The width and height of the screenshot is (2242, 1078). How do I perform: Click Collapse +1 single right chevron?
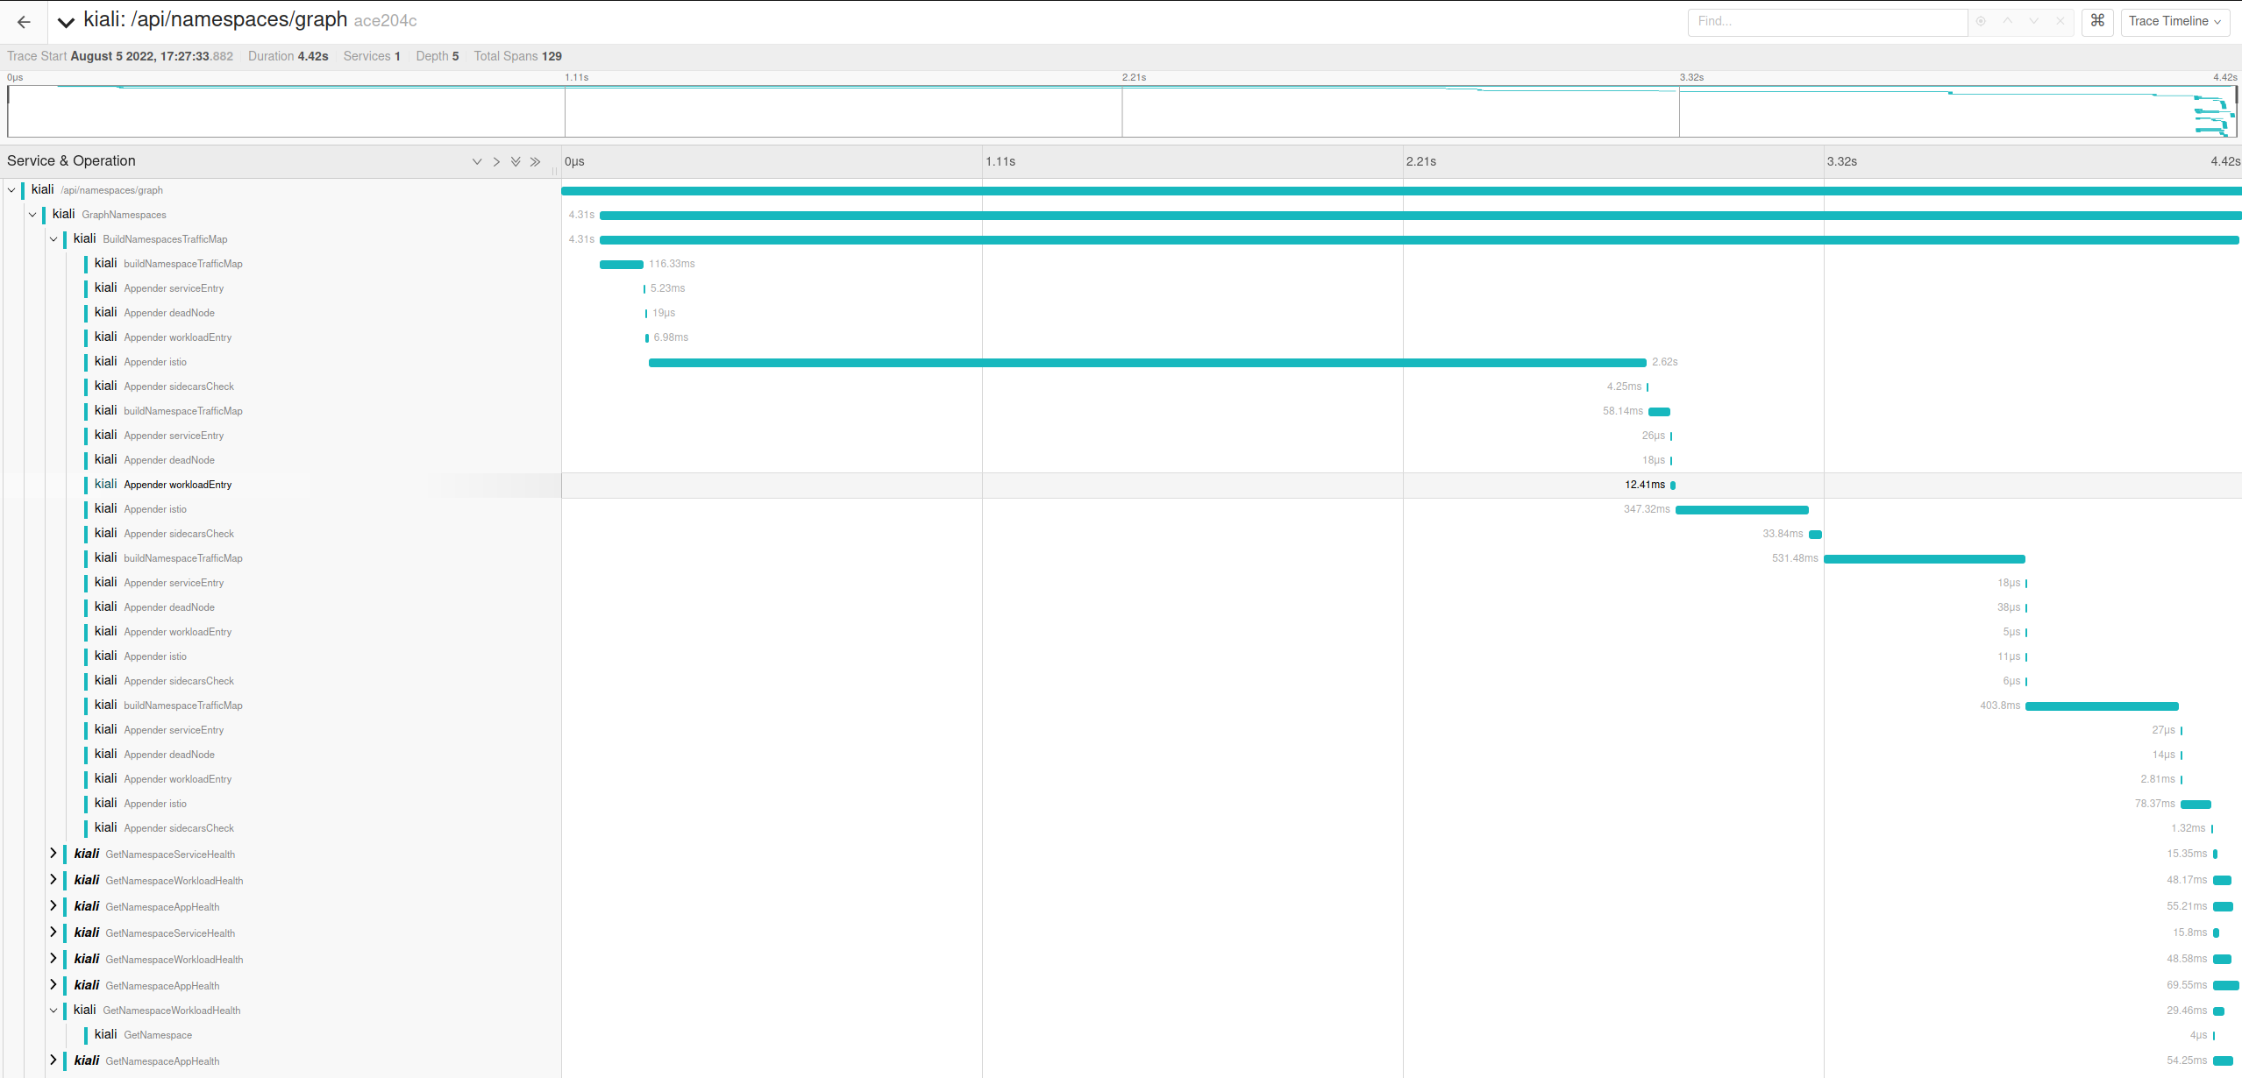click(496, 162)
